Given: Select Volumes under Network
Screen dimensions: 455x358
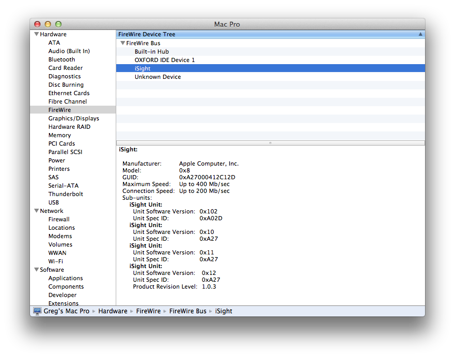Looking at the screenshot, I should point(60,244).
